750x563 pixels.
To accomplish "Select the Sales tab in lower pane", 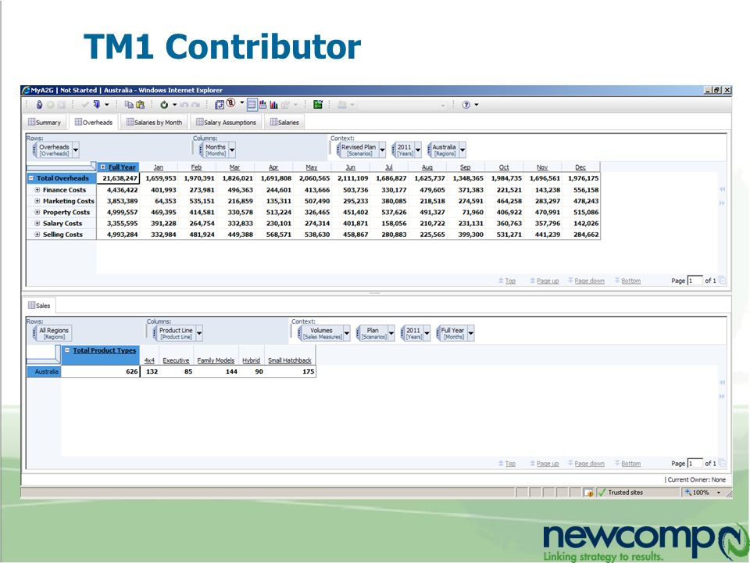I will [x=39, y=306].
